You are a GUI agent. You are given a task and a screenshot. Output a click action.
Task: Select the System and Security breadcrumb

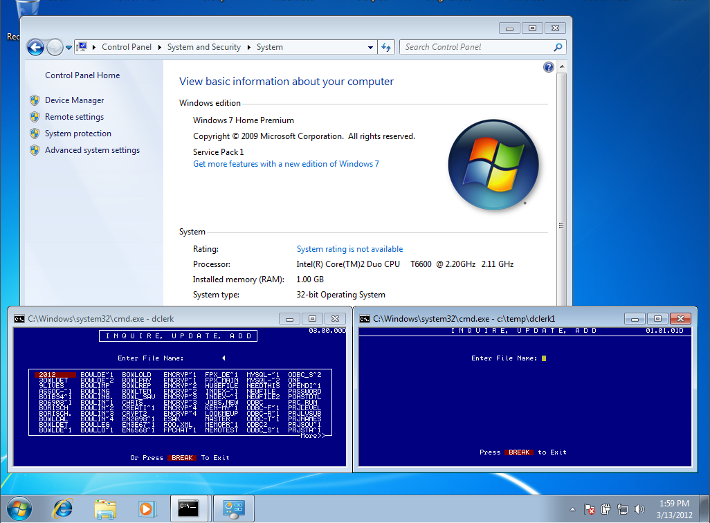[x=203, y=47]
